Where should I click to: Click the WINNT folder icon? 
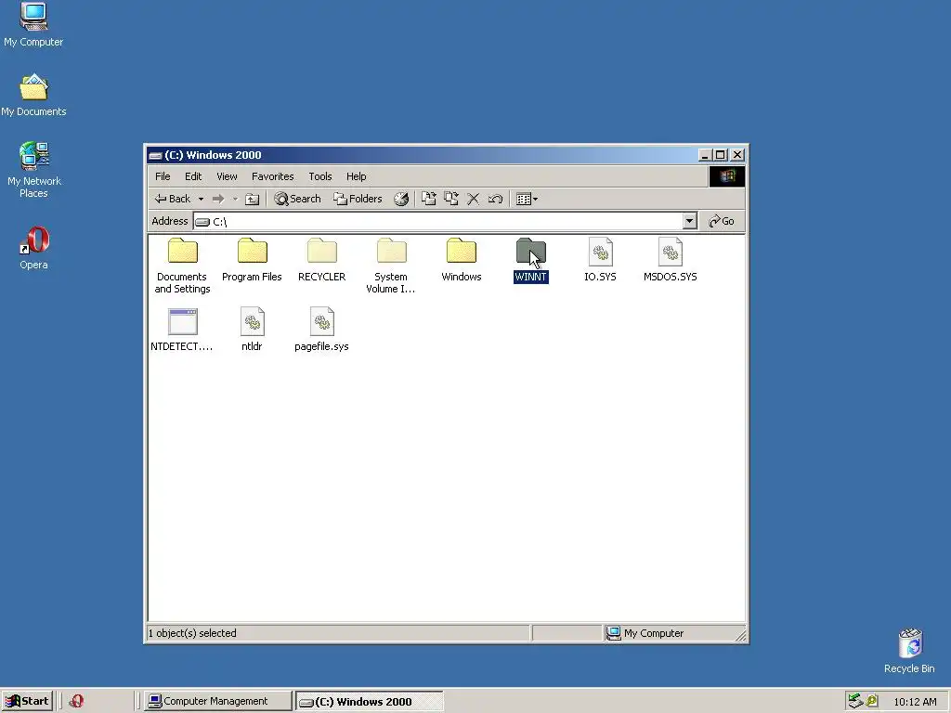pyautogui.click(x=531, y=251)
